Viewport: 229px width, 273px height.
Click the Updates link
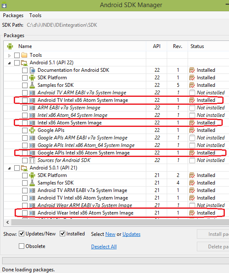(131, 234)
